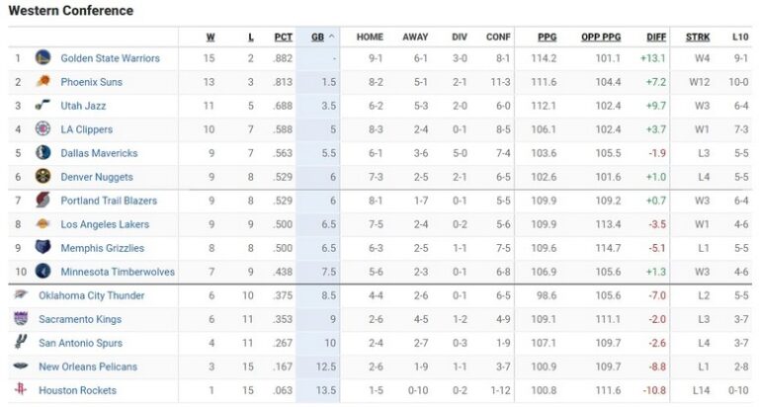Click the Houston Rockets logo icon
Screen dimensions: 759x407
pos(22,390)
